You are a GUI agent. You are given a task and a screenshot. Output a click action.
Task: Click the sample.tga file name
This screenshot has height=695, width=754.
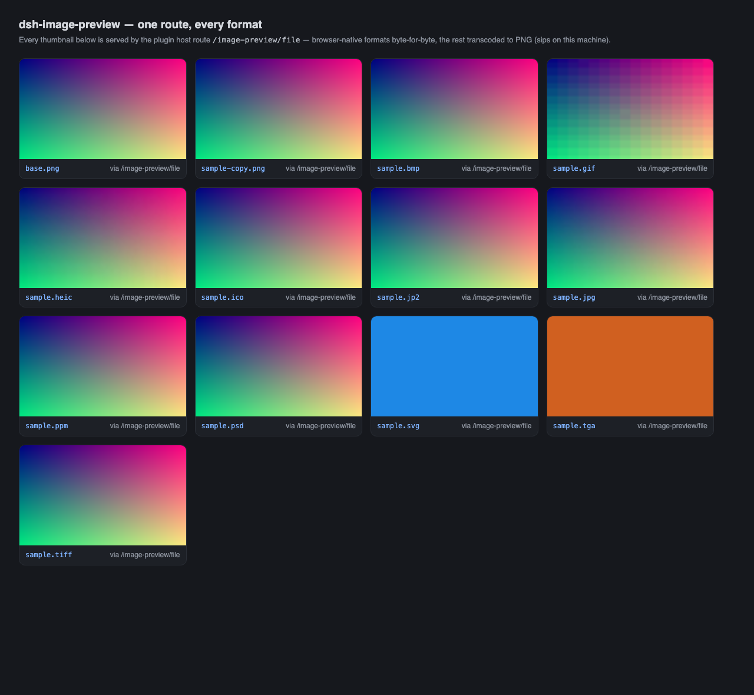574,426
